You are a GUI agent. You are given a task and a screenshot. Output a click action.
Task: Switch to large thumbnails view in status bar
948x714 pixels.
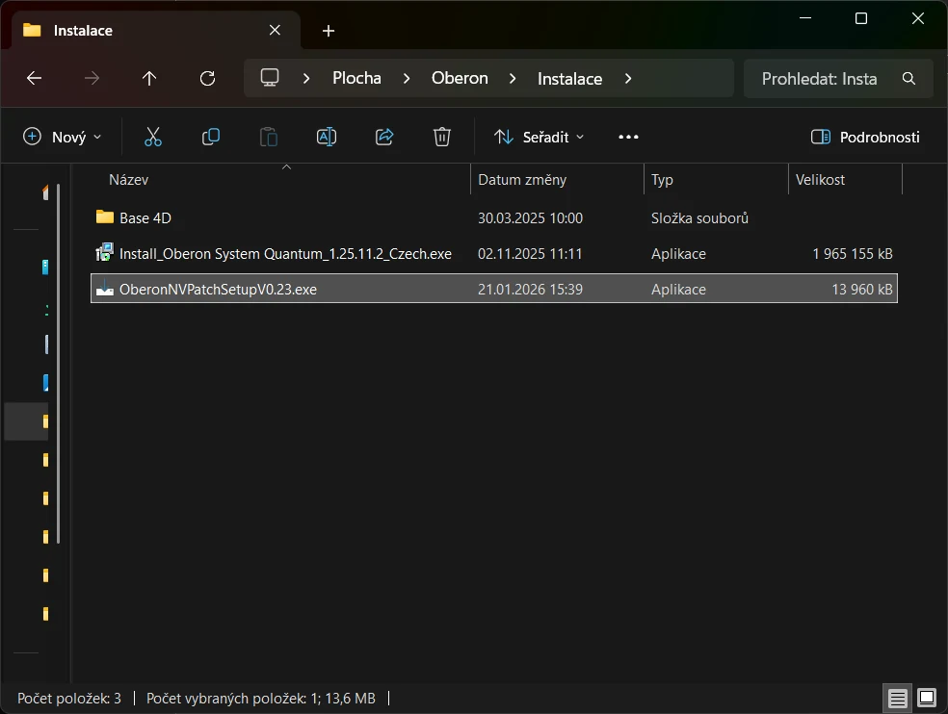coord(927,699)
